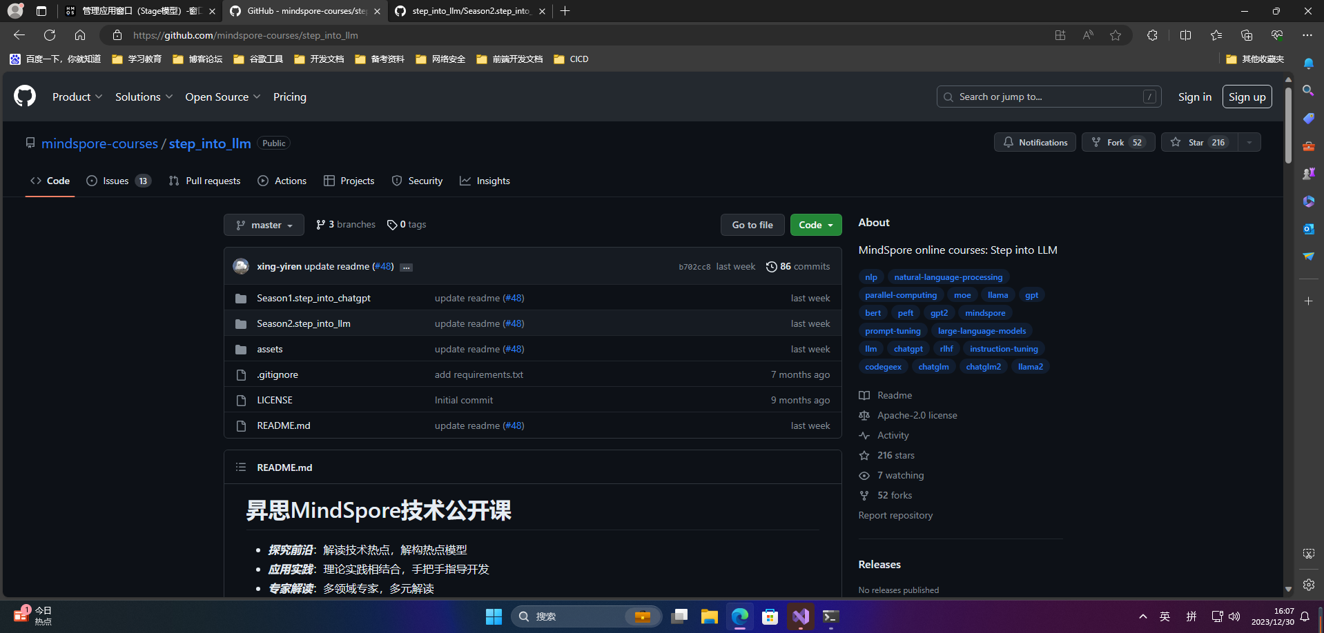Open README outline list icon
Image resolution: width=1324 pixels, height=633 pixels.
pos(241,468)
